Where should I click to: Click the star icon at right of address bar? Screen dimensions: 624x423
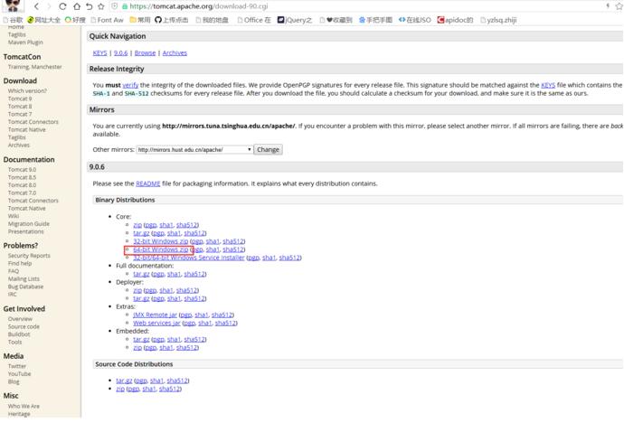(619, 6)
